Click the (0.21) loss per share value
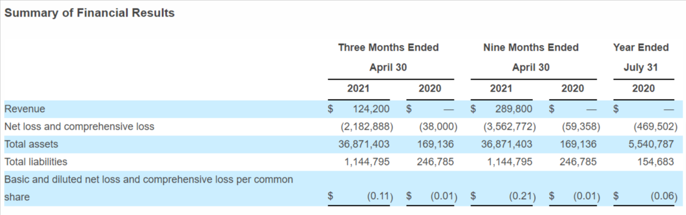The width and height of the screenshot is (686, 215). click(523, 197)
